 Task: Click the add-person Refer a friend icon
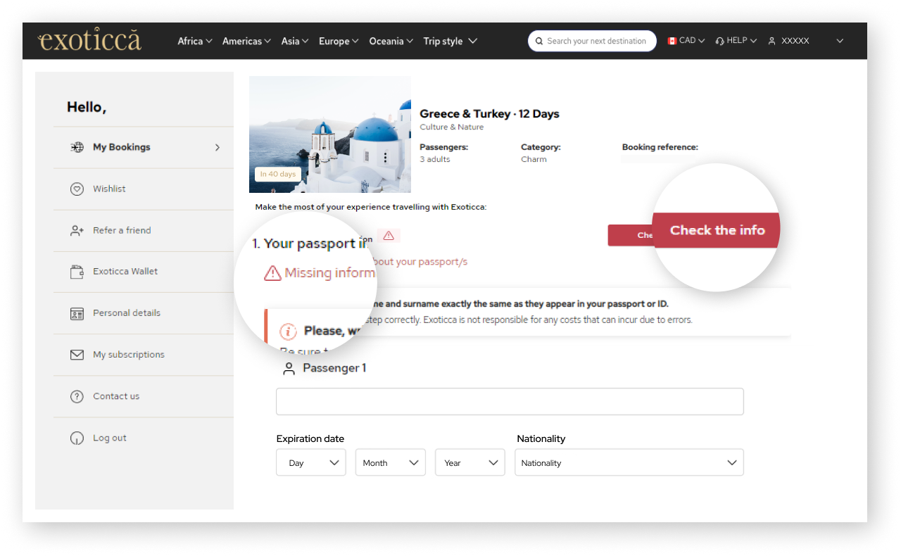(77, 230)
